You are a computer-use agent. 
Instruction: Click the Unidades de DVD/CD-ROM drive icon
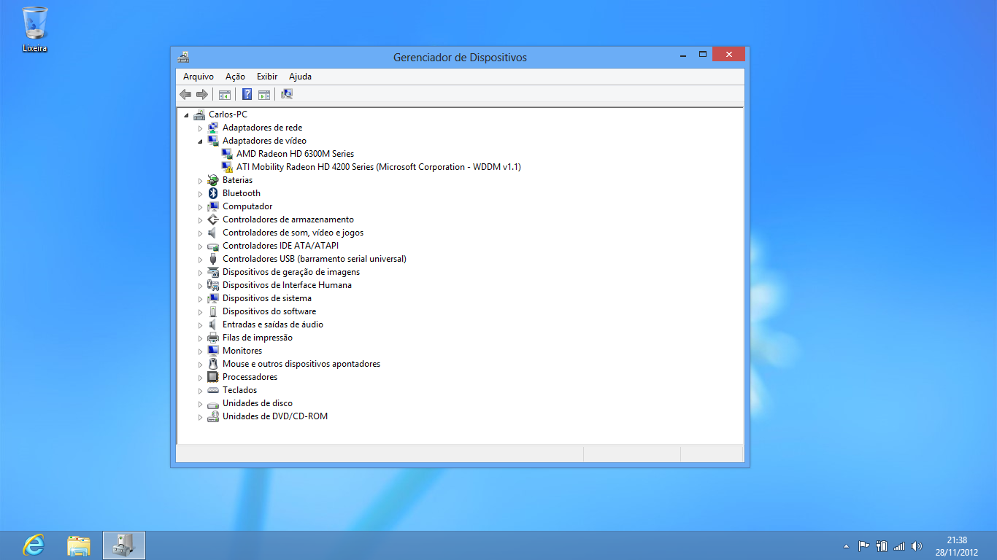tap(213, 416)
